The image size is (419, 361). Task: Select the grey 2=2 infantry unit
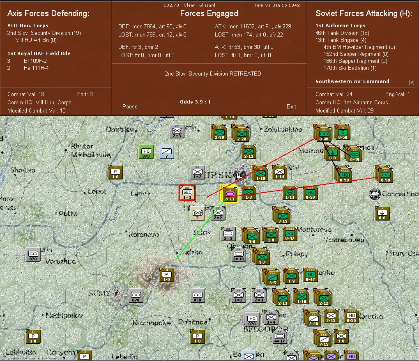[x=217, y=213]
